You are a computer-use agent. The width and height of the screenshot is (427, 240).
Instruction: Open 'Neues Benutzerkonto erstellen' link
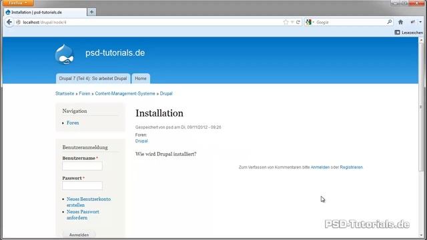tap(89, 202)
